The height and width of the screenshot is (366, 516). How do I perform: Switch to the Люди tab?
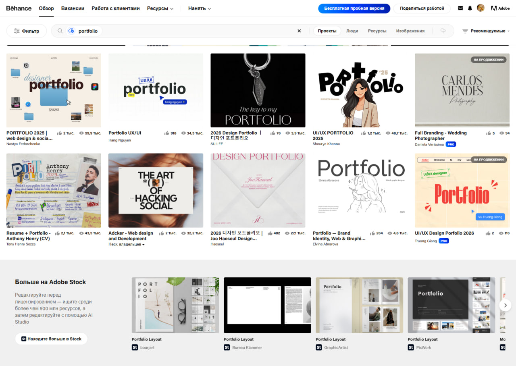[x=352, y=31]
